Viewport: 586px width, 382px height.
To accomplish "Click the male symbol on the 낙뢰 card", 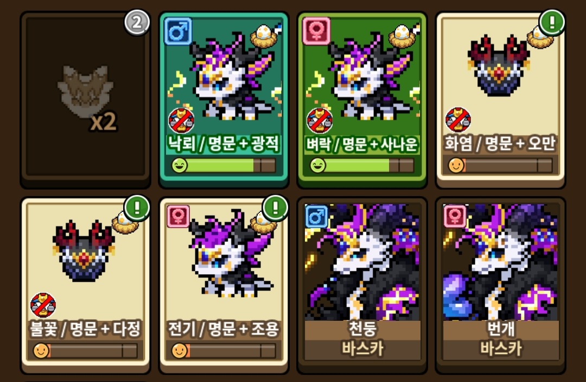I will [179, 31].
